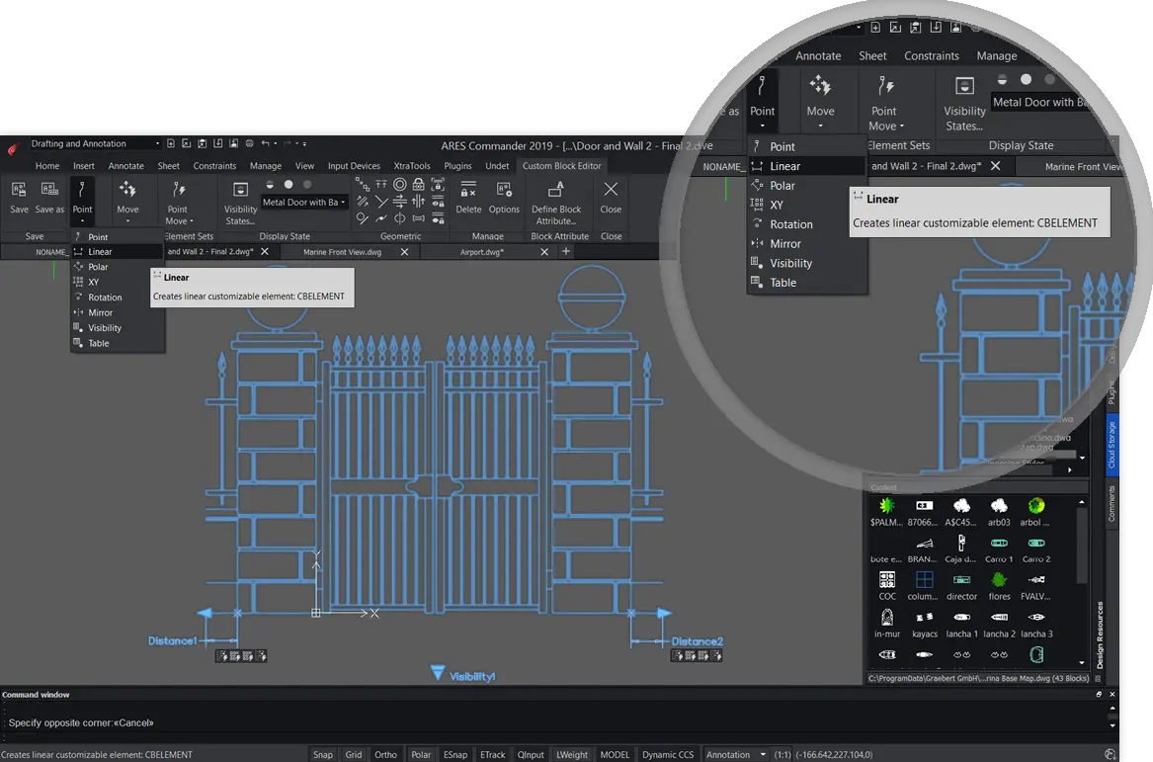Viewport: 1153px width, 762px height.
Task: Click the fix (padlock) geometric constraint icon
Action: [x=418, y=185]
